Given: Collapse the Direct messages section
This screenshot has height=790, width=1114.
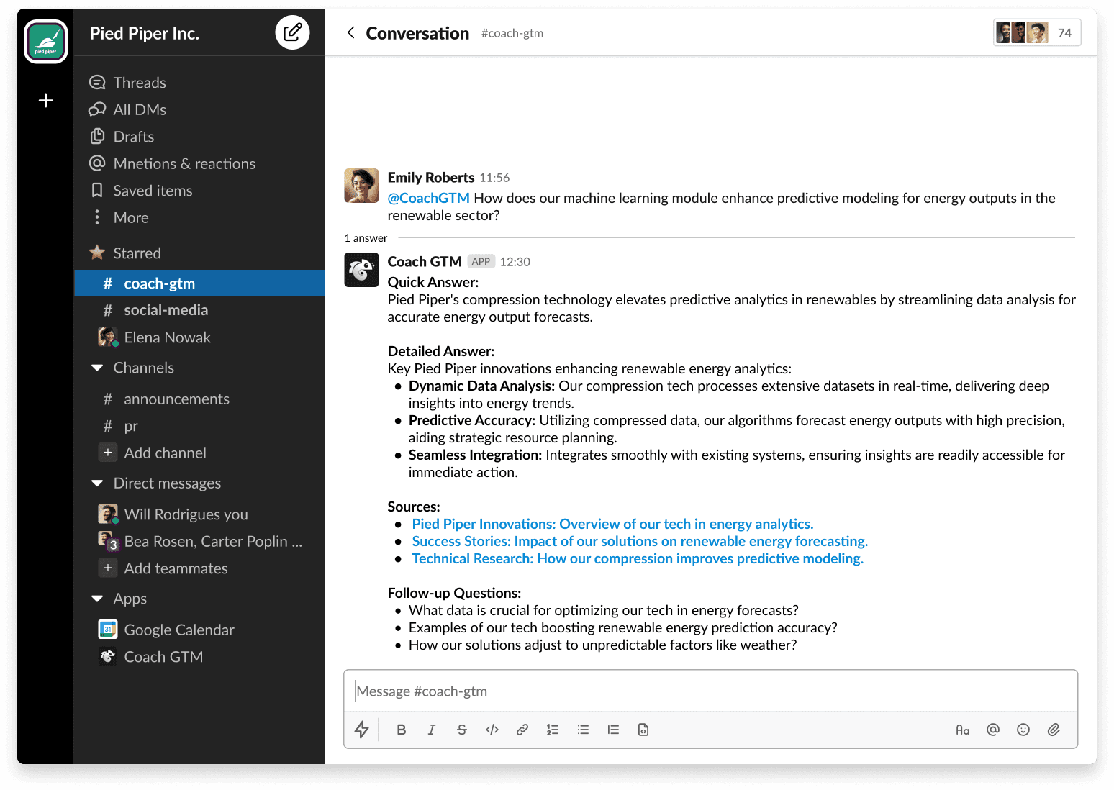Looking at the screenshot, I should click(97, 483).
